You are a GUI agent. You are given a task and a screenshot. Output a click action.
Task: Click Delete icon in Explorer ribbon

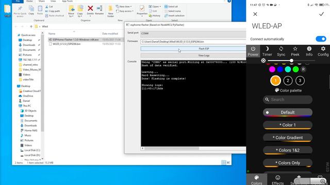click(90, 10)
